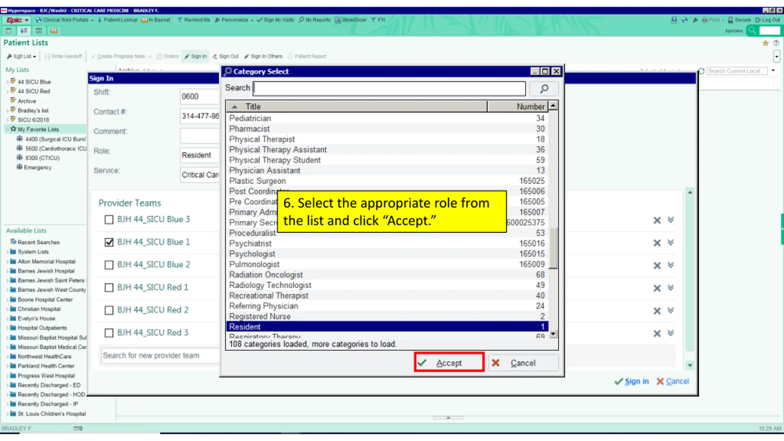Click Sign Out in the Patient Lists toolbar
Viewport: 784px width, 441px height.
[x=225, y=56]
